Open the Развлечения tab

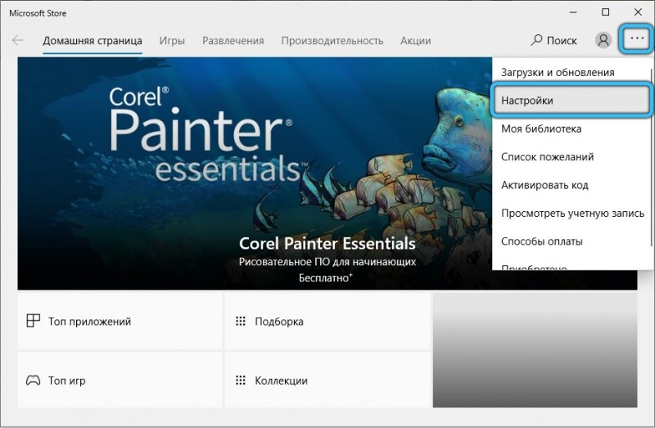(233, 41)
